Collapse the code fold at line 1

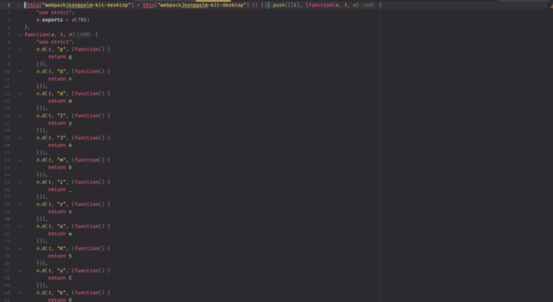coord(19,5)
